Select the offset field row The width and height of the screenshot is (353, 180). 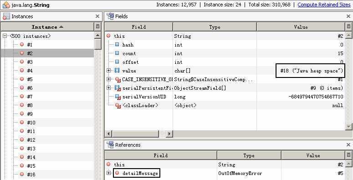[x=225, y=62]
